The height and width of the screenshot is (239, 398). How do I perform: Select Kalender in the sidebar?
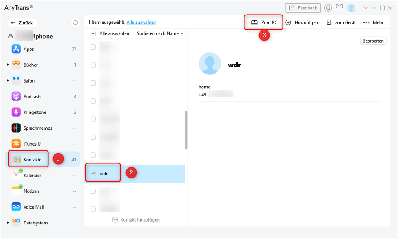click(x=42, y=176)
